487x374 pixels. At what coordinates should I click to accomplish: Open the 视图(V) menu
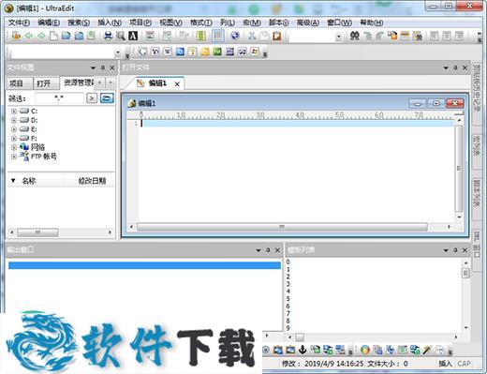[x=170, y=22]
